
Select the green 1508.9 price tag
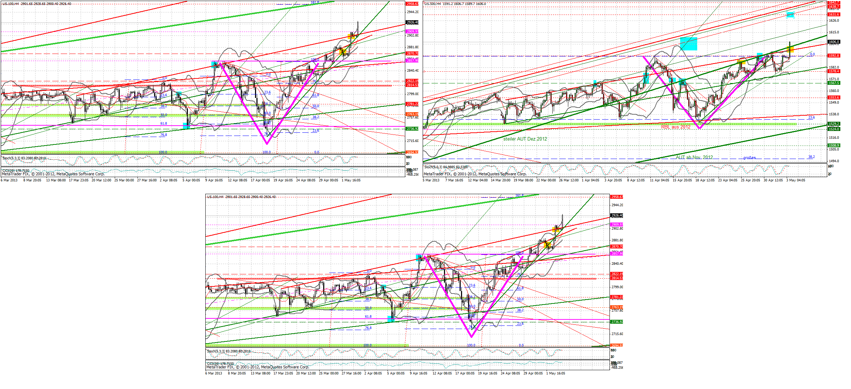(834, 146)
